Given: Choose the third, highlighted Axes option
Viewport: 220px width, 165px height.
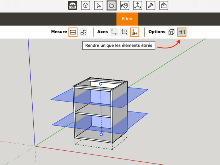Looking at the screenshot, I should pyautogui.click(x=135, y=32).
